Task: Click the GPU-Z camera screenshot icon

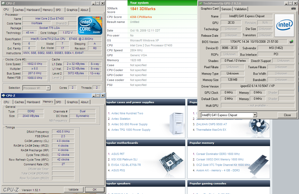Action: pos(294,9)
